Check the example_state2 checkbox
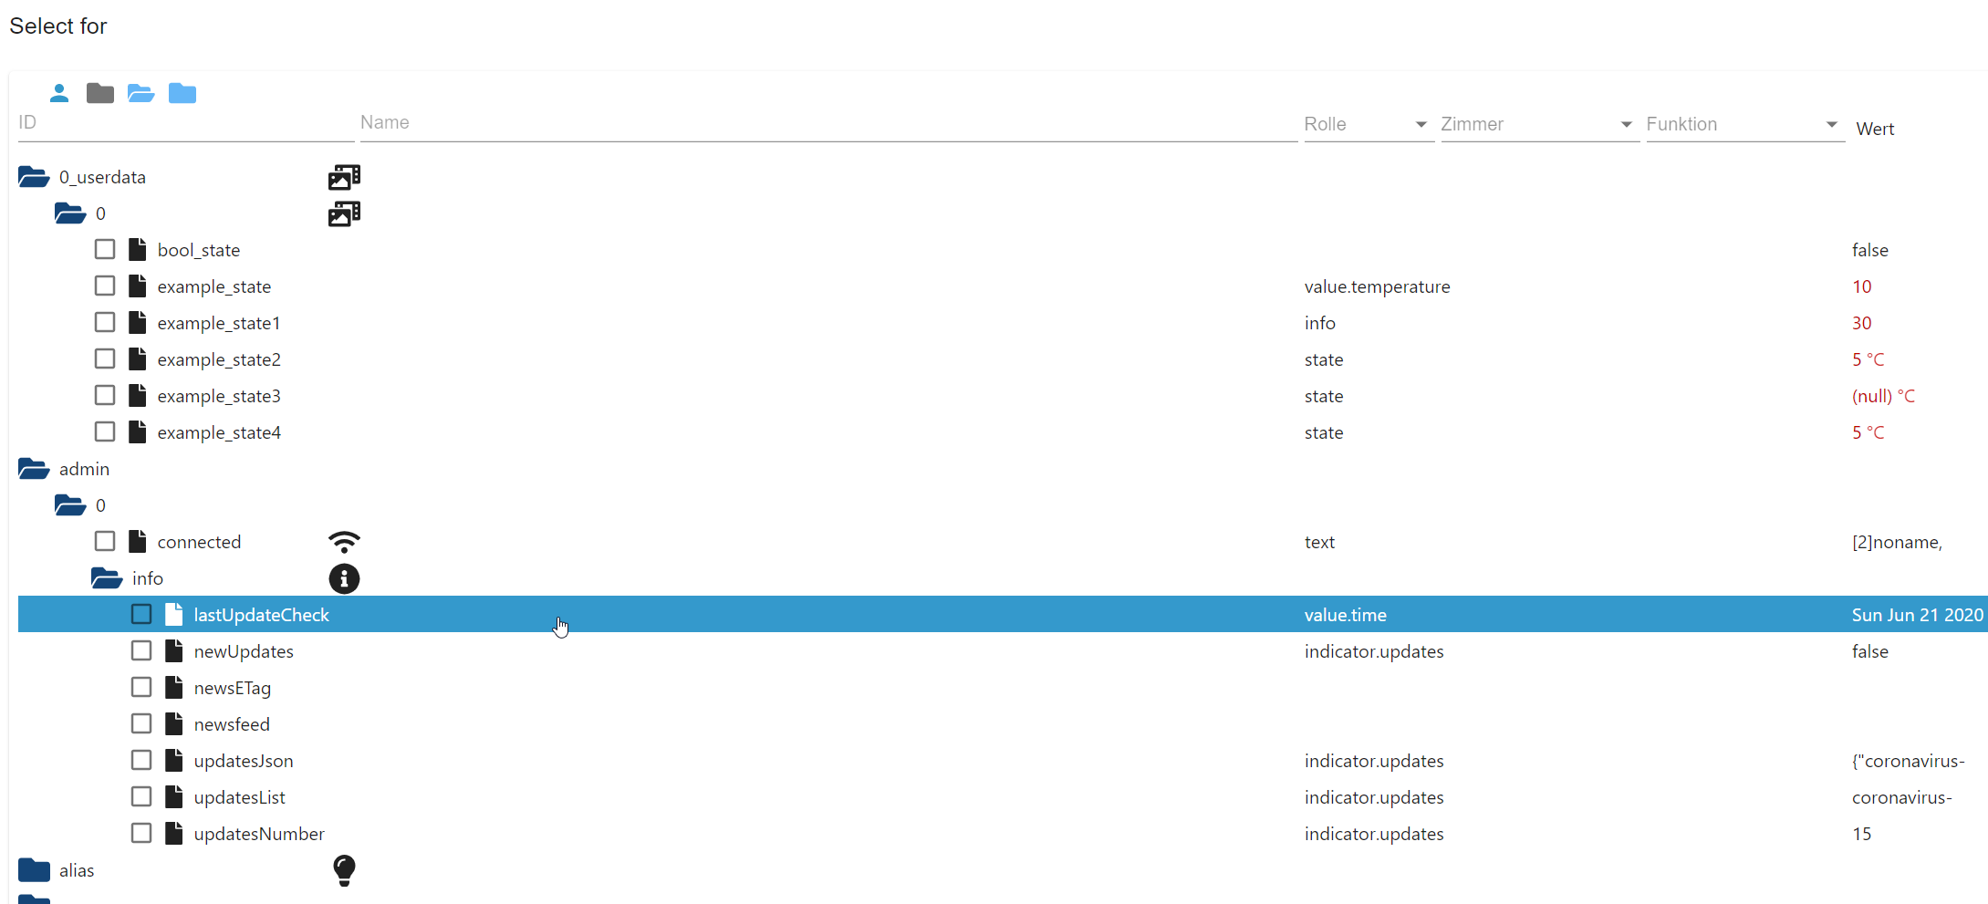The width and height of the screenshot is (1988, 904). pyautogui.click(x=105, y=358)
